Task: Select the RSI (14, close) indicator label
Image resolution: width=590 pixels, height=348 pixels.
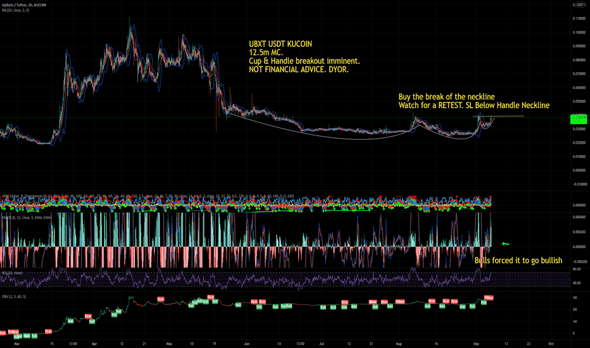Action: (x=12, y=273)
